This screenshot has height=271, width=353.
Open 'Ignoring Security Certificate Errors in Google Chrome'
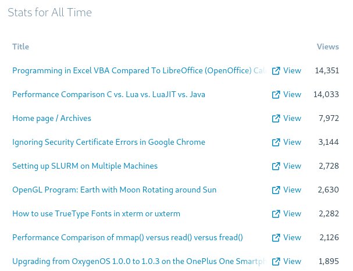pos(108,142)
